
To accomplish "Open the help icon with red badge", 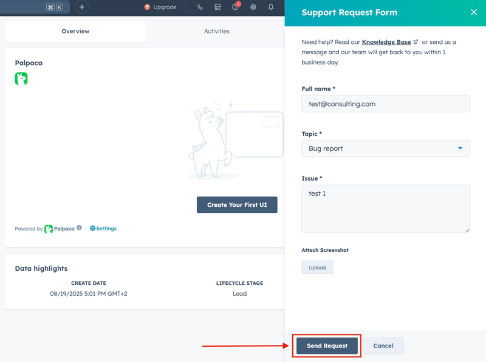I will click(x=236, y=7).
